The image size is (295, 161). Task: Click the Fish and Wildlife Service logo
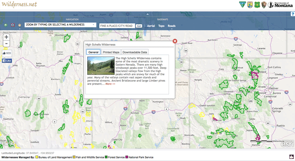[x=250, y=5]
